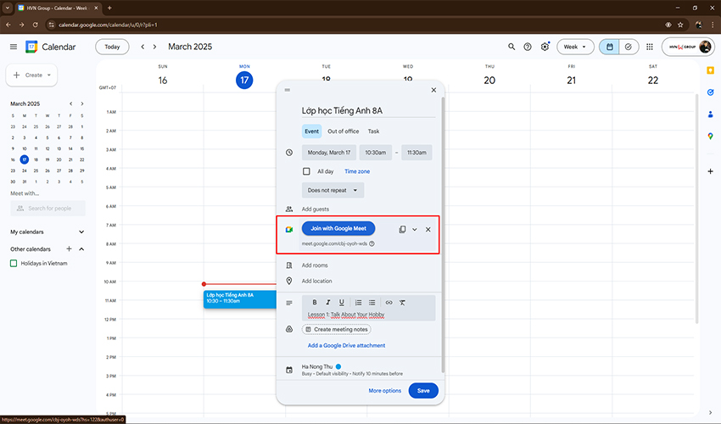Open the Google apps grid
This screenshot has width=721, height=424.
tap(649, 47)
